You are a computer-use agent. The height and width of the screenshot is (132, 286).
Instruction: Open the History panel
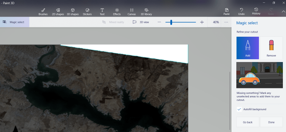[256, 11]
